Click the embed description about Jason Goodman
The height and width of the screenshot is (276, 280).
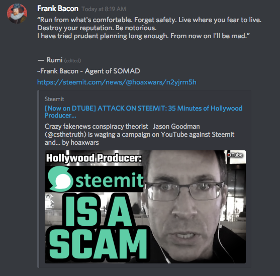point(139,135)
